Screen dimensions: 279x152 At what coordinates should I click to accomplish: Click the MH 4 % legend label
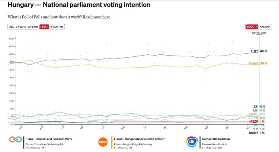coord(259,110)
